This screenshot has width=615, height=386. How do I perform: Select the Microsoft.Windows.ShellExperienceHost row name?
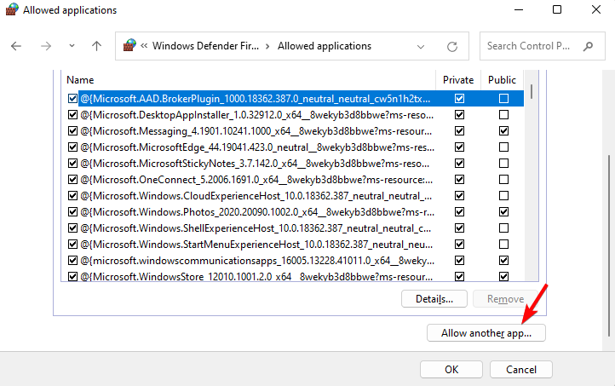(256, 228)
